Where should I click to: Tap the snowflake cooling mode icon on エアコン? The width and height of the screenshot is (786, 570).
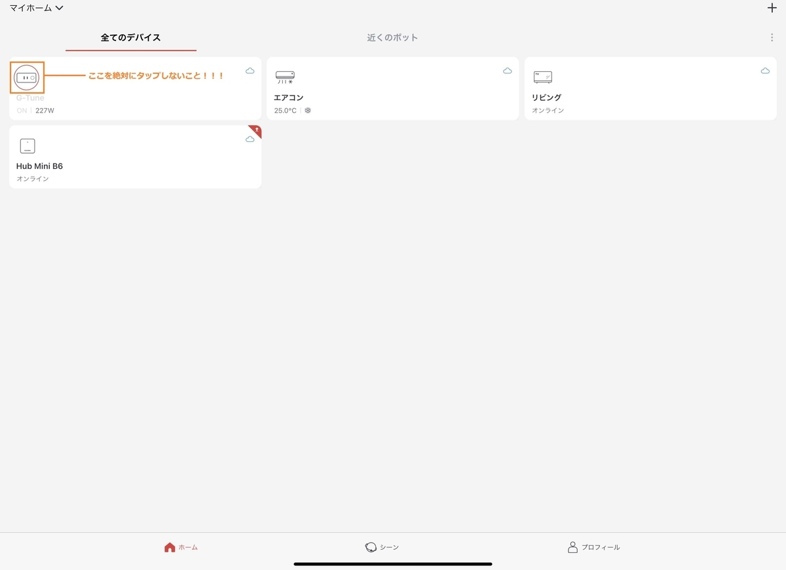[x=308, y=110]
